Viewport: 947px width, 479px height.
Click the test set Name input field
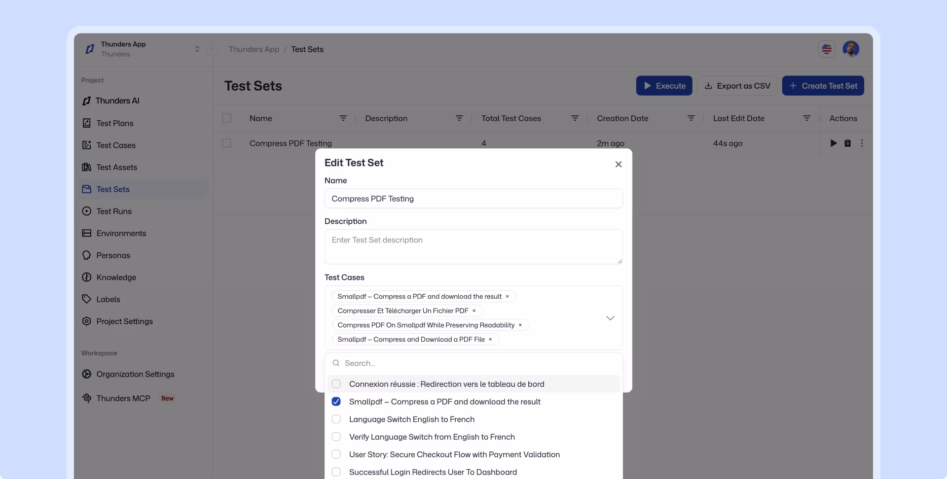click(x=473, y=199)
